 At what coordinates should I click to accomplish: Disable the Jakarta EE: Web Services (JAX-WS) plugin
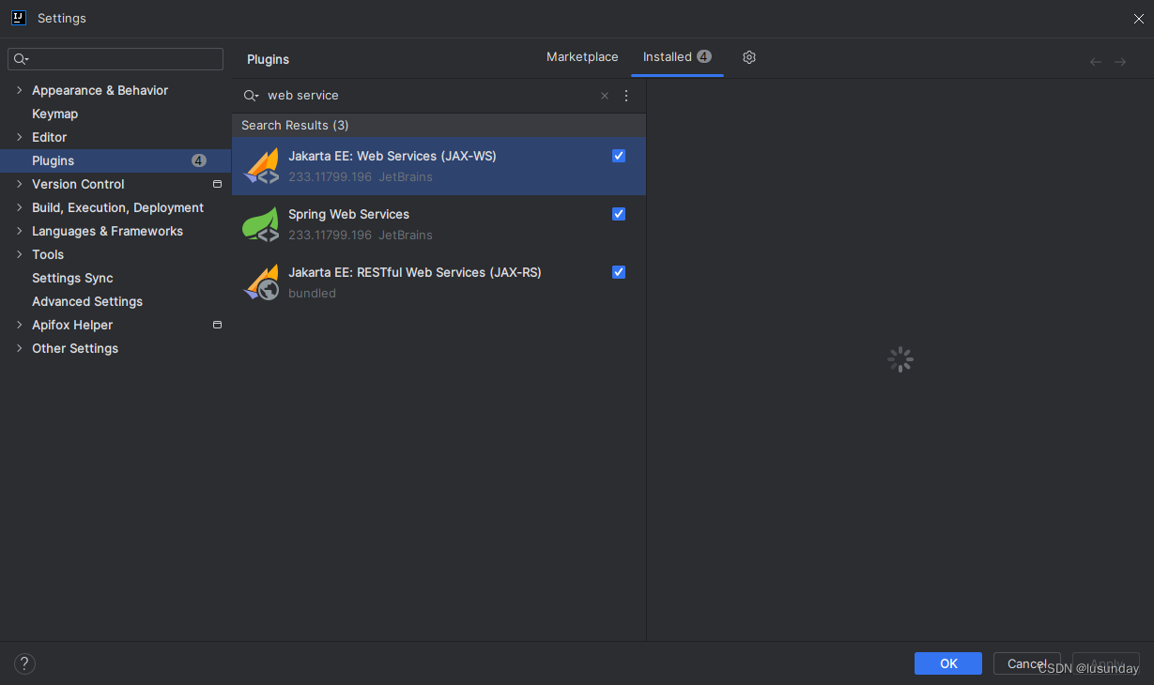(618, 156)
